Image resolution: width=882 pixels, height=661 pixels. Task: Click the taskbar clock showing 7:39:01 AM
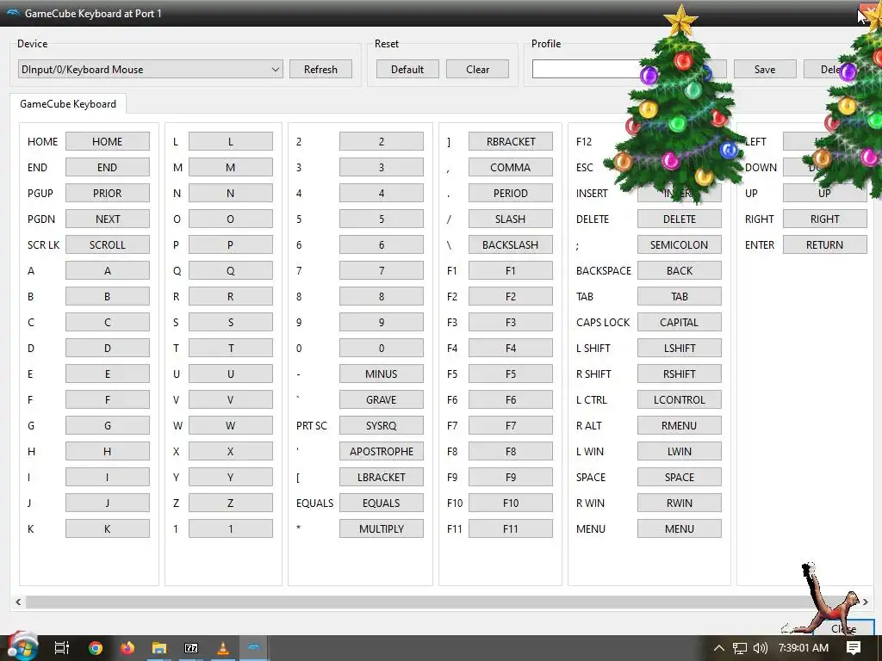(804, 648)
